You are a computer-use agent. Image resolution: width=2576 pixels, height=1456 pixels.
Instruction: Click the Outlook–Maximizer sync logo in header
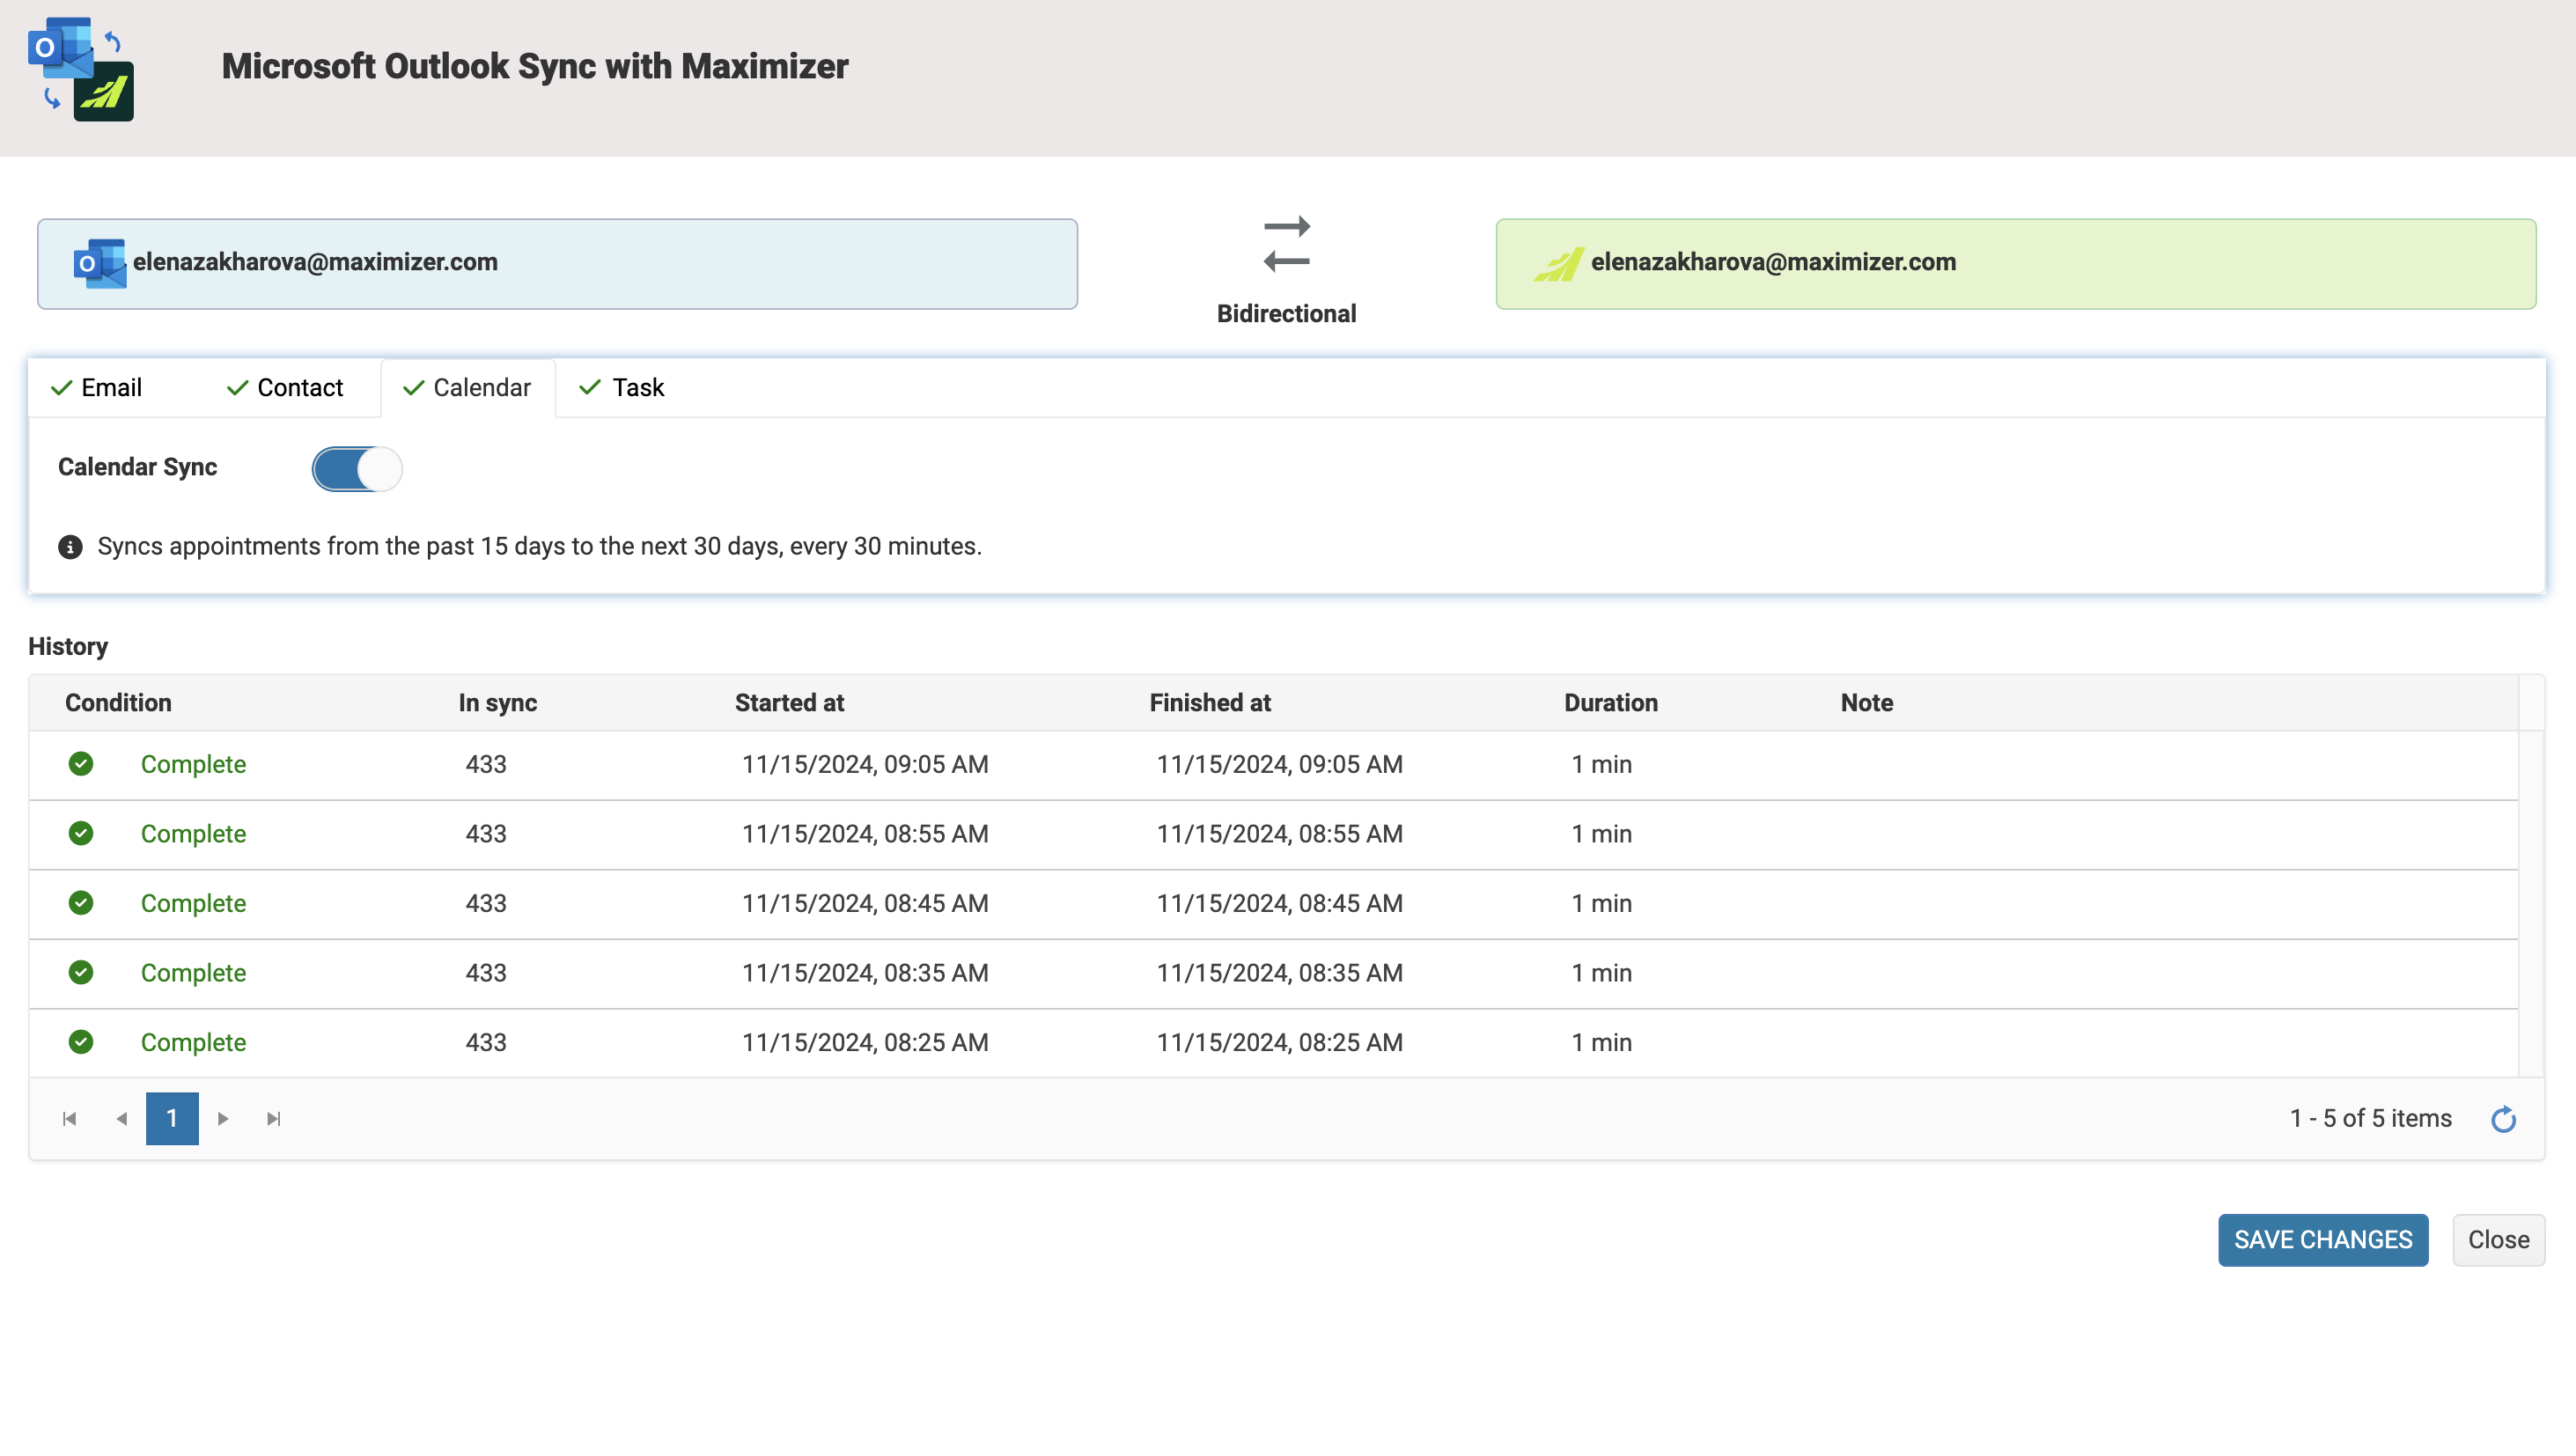coord(81,69)
